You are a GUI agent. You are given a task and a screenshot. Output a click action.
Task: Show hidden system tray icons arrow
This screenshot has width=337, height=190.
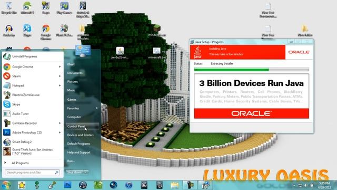point(294,185)
